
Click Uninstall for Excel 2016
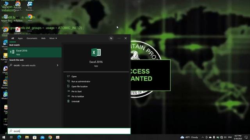click(x=75, y=101)
